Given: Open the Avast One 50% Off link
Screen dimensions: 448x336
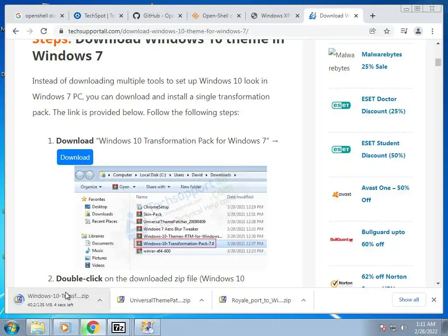Looking at the screenshot, I should click(x=385, y=194).
